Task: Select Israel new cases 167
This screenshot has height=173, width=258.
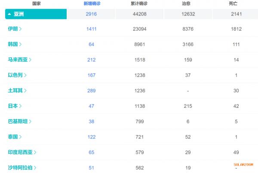Action: pos(91,75)
